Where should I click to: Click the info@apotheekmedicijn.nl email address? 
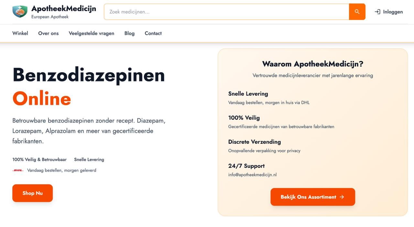point(252,175)
